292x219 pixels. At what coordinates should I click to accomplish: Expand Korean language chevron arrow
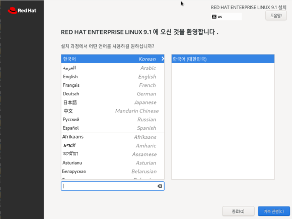(163, 59)
